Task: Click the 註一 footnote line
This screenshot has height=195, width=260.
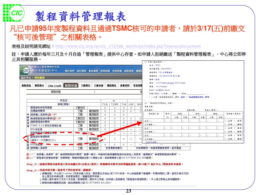Action: [103, 154]
